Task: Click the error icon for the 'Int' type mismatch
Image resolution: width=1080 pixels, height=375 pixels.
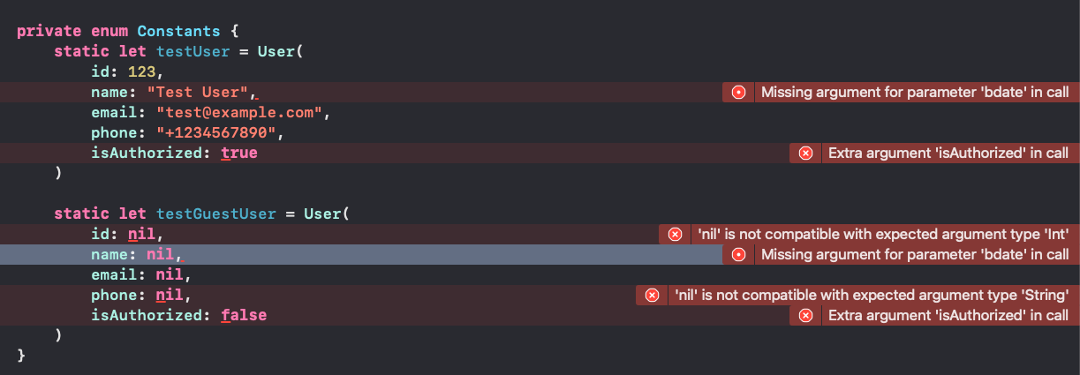Action: [x=675, y=235]
